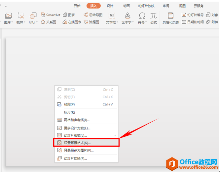The image size is (220, 173).
Task: Open the 幻灯片放映 slideshow tab
Action: point(146,6)
